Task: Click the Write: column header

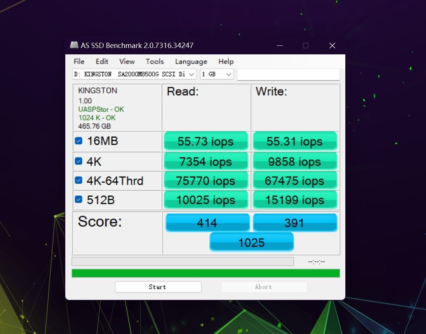Action: 271,91
